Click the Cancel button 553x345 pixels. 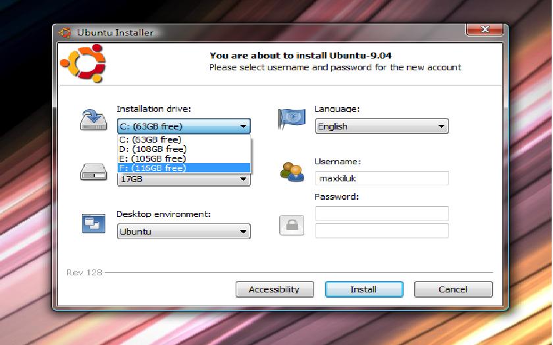point(453,289)
